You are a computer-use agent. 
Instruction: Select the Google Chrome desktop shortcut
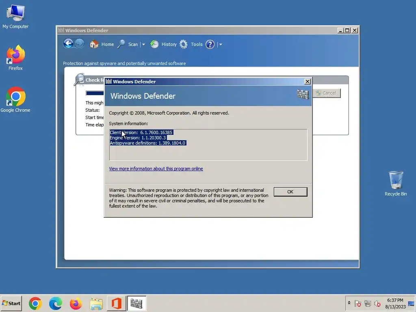coord(15,100)
